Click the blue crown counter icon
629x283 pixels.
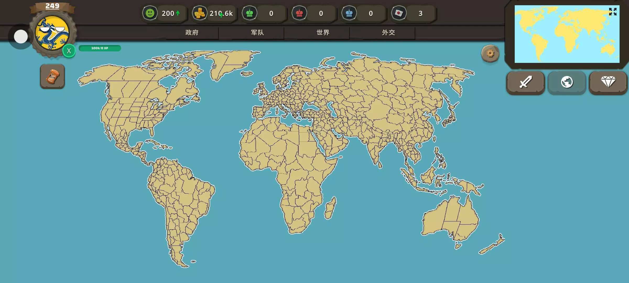[349, 13]
